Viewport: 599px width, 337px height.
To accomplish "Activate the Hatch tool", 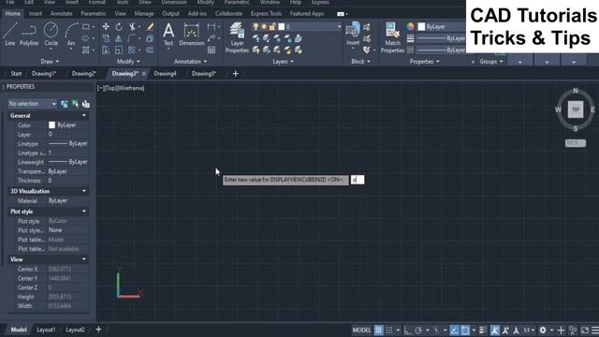I will (x=86, y=50).
